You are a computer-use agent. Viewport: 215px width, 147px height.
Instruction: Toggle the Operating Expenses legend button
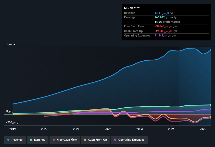[x=129, y=140]
